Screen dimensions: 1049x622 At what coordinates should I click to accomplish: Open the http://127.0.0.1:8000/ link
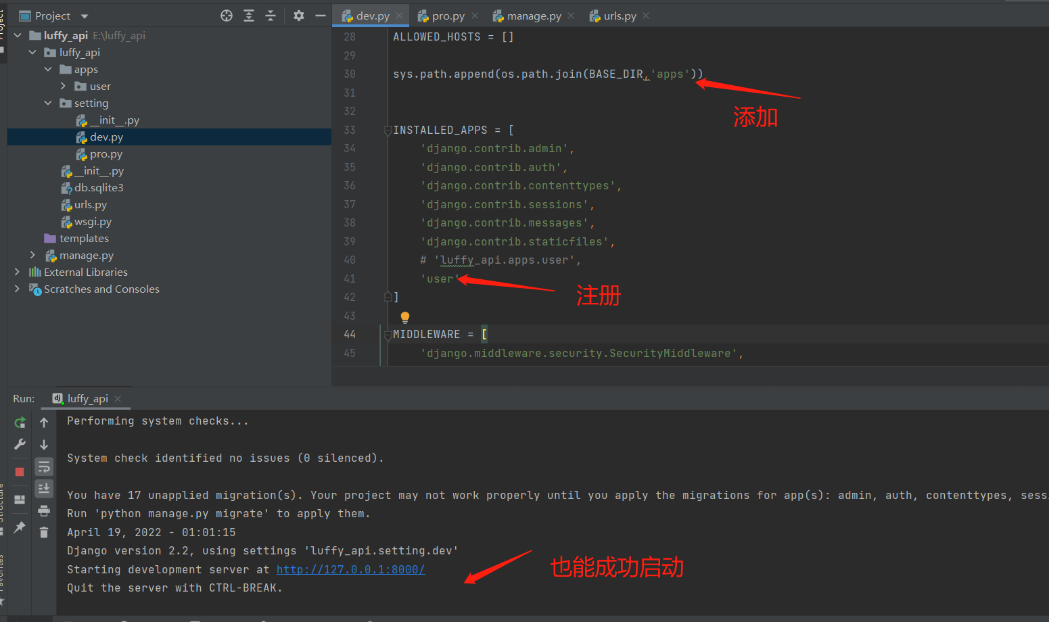(x=350, y=570)
